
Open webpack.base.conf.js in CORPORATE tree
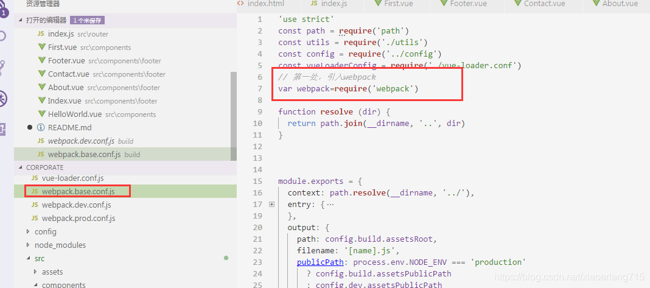pyautogui.click(x=125, y=191)
